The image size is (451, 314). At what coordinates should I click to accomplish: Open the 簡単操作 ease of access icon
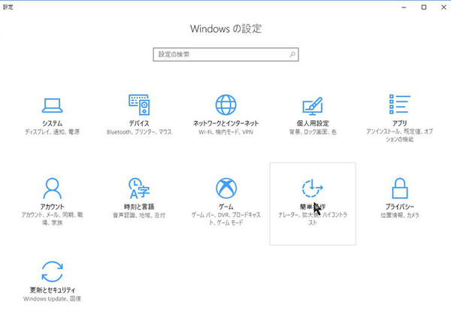[x=313, y=188]
